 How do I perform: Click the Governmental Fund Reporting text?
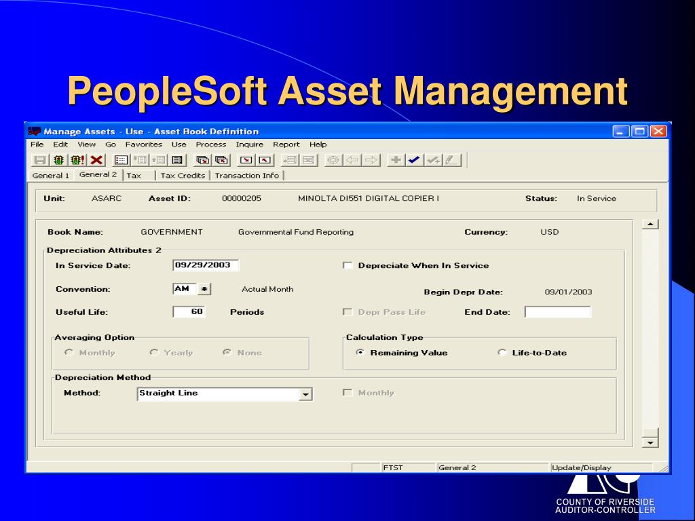[x=296, y=232]
